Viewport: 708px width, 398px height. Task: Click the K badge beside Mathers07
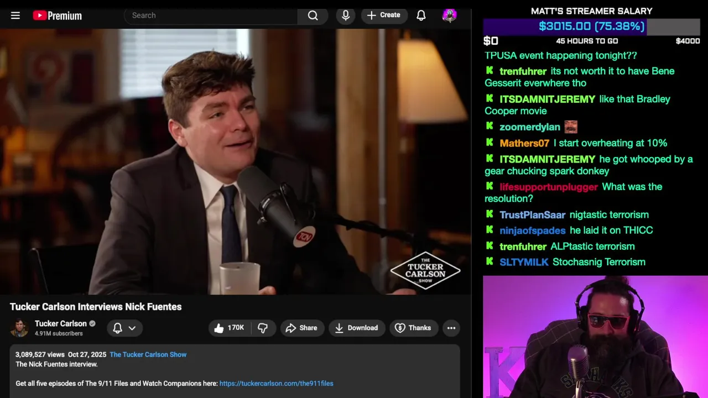[x=490, y=143]
